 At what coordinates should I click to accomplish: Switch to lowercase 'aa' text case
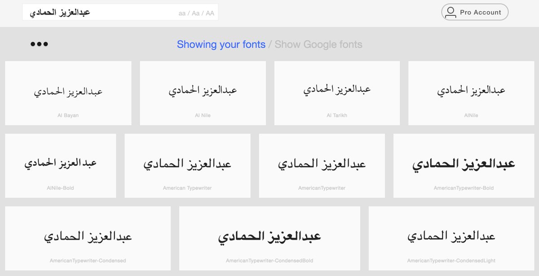tap(182, 13)
